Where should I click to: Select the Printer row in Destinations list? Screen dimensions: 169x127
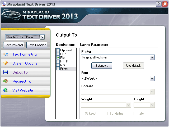click(x=66, y=69)
